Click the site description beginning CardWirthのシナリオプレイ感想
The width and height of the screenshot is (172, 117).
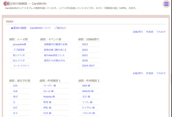tap(71, 8)
